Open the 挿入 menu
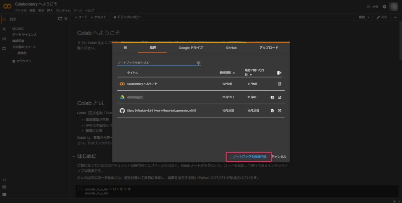The width and height of the screenshot is (402, 203). 50,11
